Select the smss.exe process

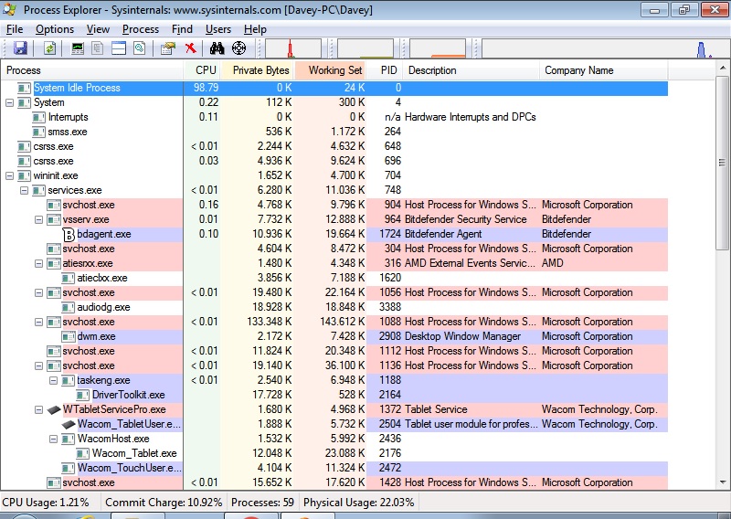click(x=334, y=132)
